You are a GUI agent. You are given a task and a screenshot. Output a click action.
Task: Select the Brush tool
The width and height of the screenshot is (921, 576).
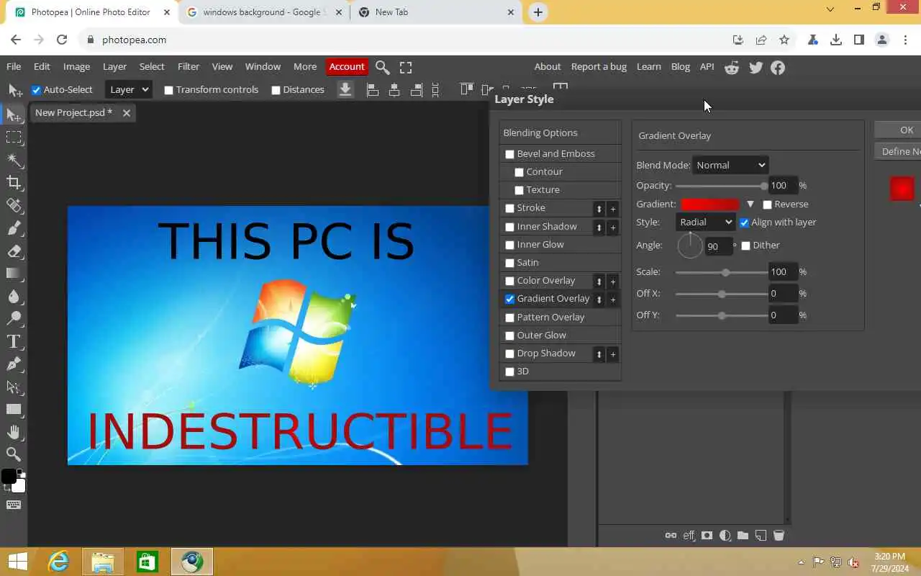coord(14,228)
